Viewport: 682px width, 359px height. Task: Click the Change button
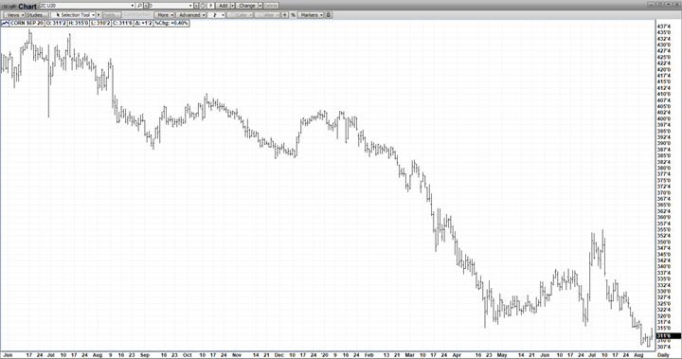247,6
